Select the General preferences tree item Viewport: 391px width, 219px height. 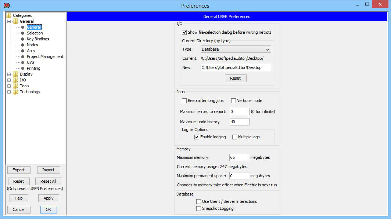(34, 27)
